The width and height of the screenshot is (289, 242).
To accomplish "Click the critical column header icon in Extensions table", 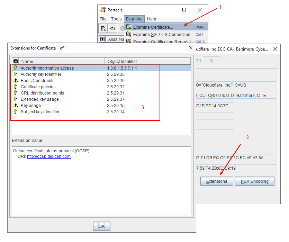I will coord(15,61).
